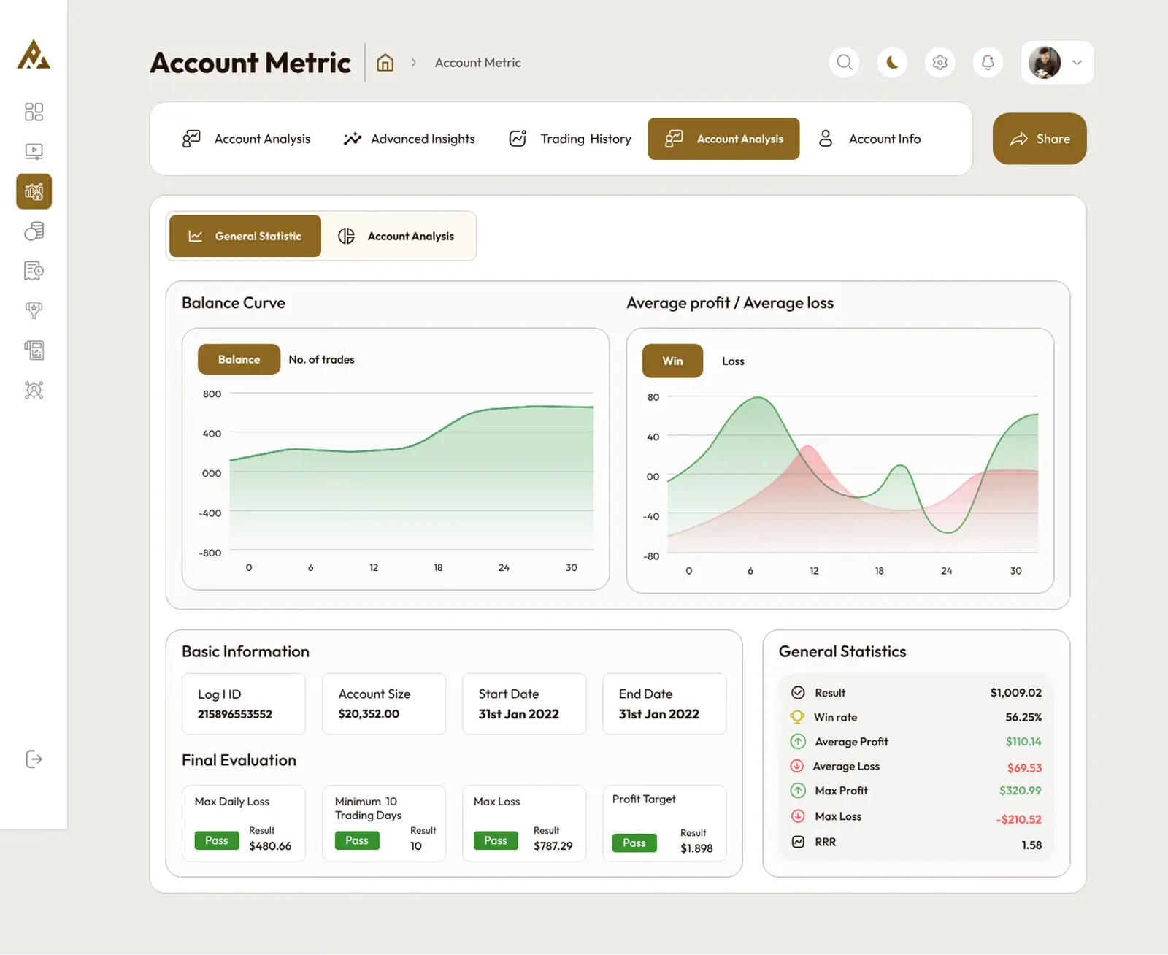
Task: Click Pass badge under Profit Target
Action: click(x=634, y=843)
